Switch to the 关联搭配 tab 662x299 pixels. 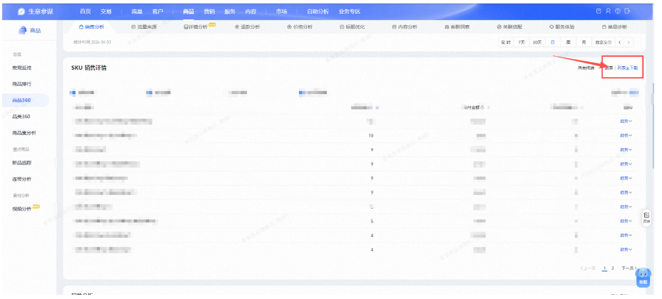510,27
